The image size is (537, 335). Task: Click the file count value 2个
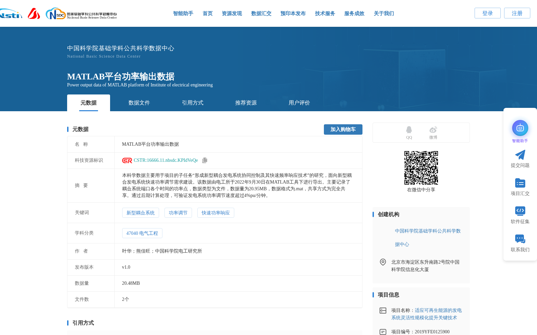(x=126, y=299)
